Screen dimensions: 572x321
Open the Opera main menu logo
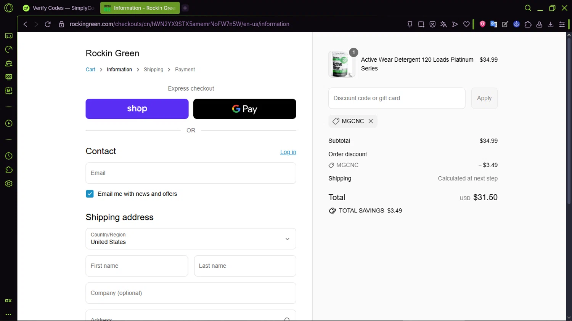(x=8, y=8)
